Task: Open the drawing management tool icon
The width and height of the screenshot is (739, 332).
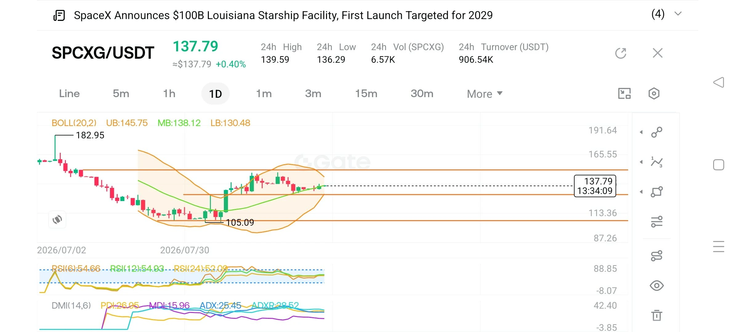Action: tap(656, 256)
